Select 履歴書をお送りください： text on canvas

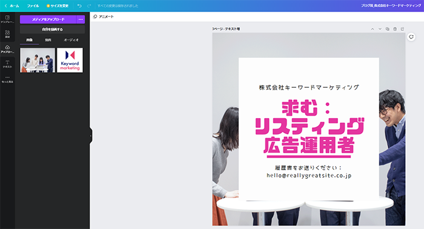click(308, 168)
